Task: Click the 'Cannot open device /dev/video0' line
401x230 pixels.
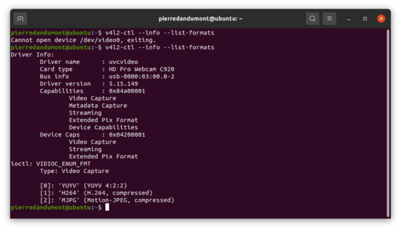Action: [83, 40]
